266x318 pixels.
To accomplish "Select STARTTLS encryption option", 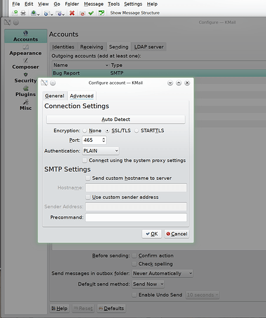I will click(149, 130).
